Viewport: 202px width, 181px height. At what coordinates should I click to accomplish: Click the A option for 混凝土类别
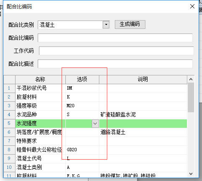[82, 168]
